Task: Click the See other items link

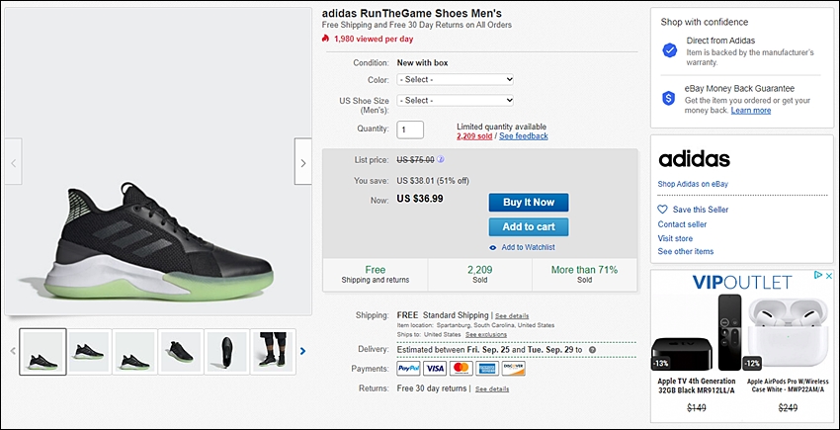Action: click(686, 251)
